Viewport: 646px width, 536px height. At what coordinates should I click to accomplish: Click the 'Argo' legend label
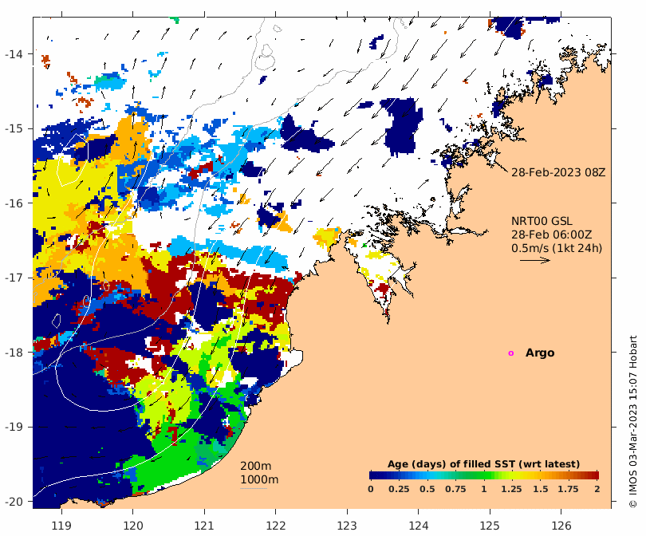click(x=540, y=353)
